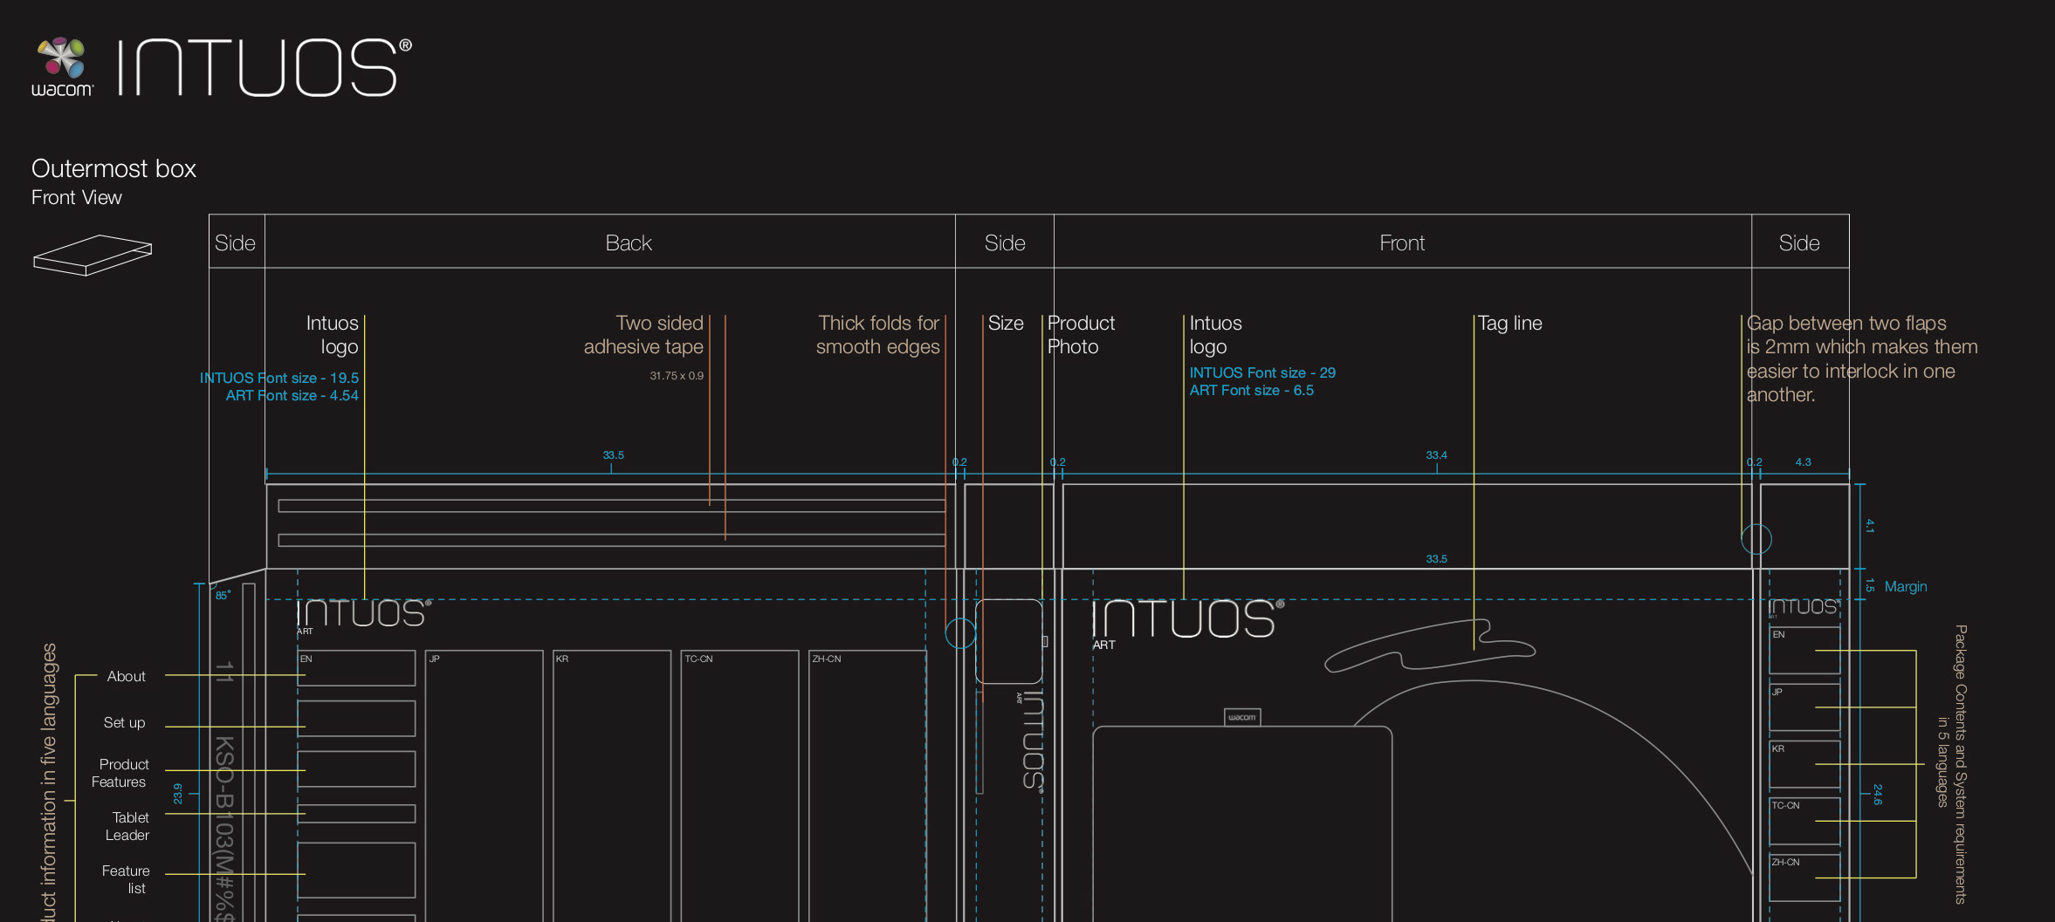Select the INTUOS logo on the Back panel

click(x=363, y=613)
